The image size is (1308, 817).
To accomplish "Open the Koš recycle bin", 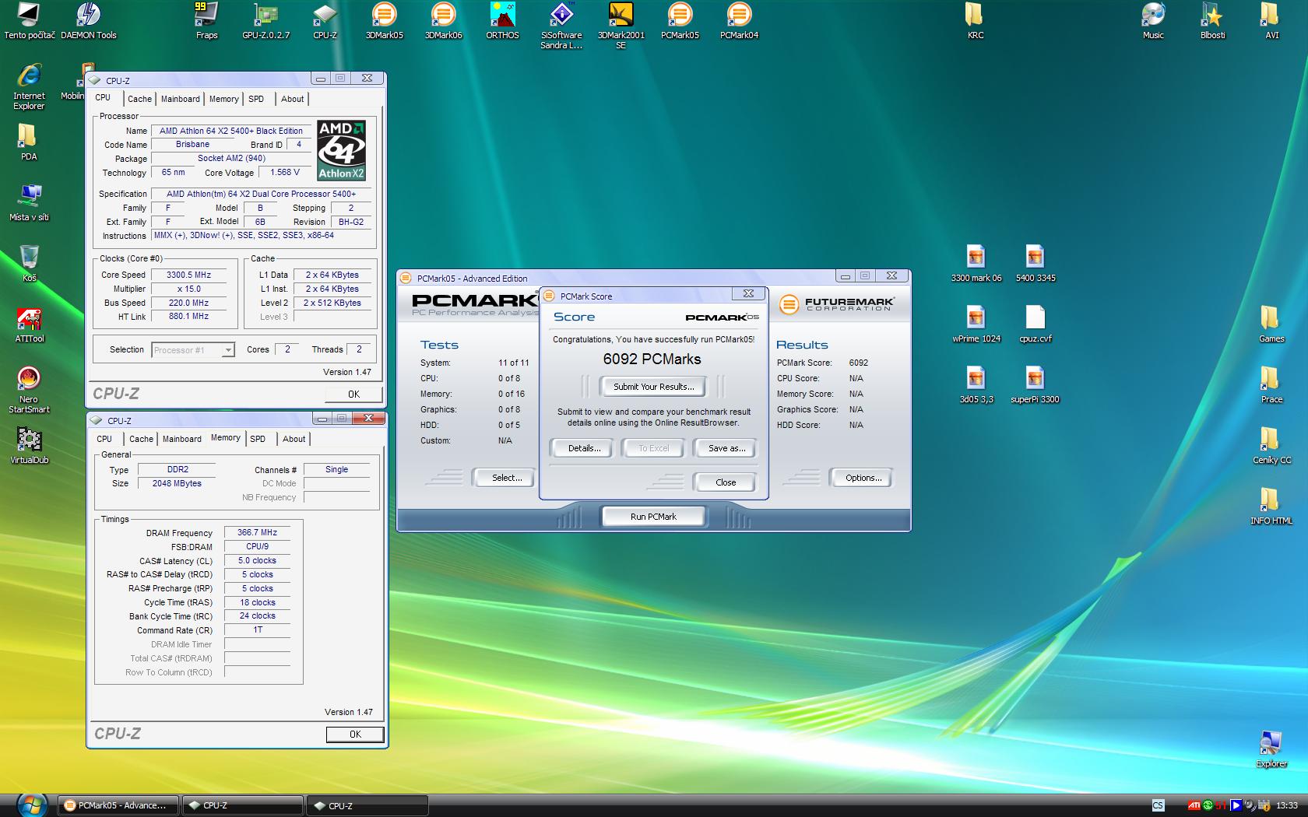I will click(29, 264).
